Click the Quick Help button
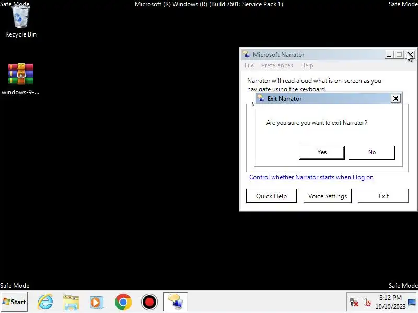Screen dimensions: 418x313 (271, 196)
